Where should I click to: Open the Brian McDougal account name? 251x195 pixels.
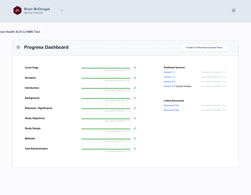coord(37,9)
